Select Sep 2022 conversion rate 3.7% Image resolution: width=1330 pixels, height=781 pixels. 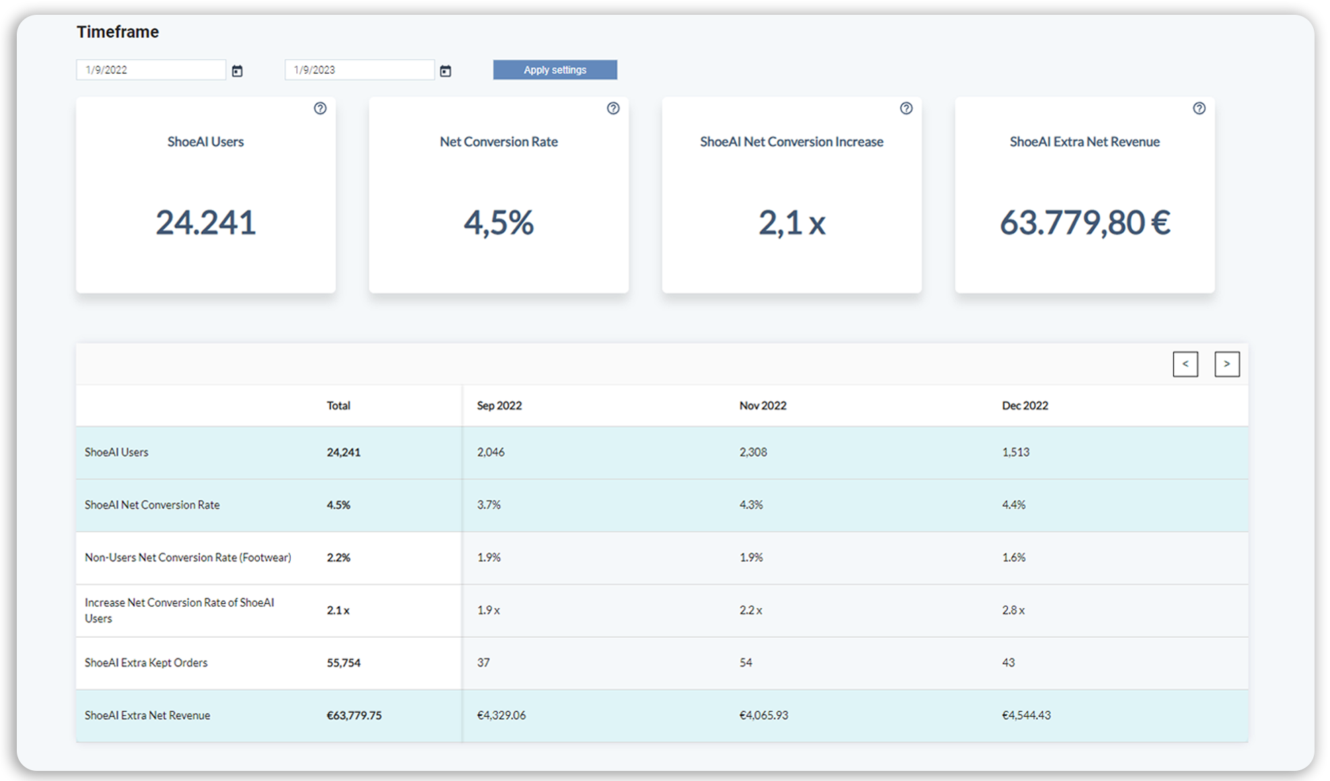coord(488,505)
